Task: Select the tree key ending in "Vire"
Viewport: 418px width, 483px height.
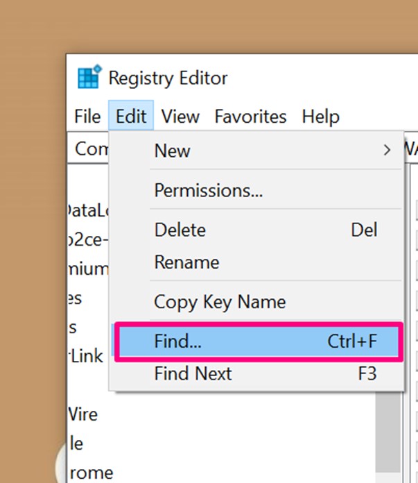Action: 83,414
